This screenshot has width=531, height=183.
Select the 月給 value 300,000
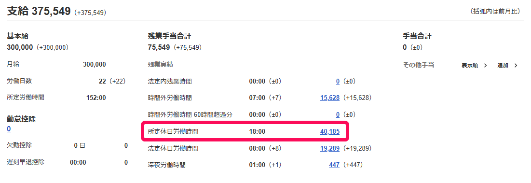94,64
